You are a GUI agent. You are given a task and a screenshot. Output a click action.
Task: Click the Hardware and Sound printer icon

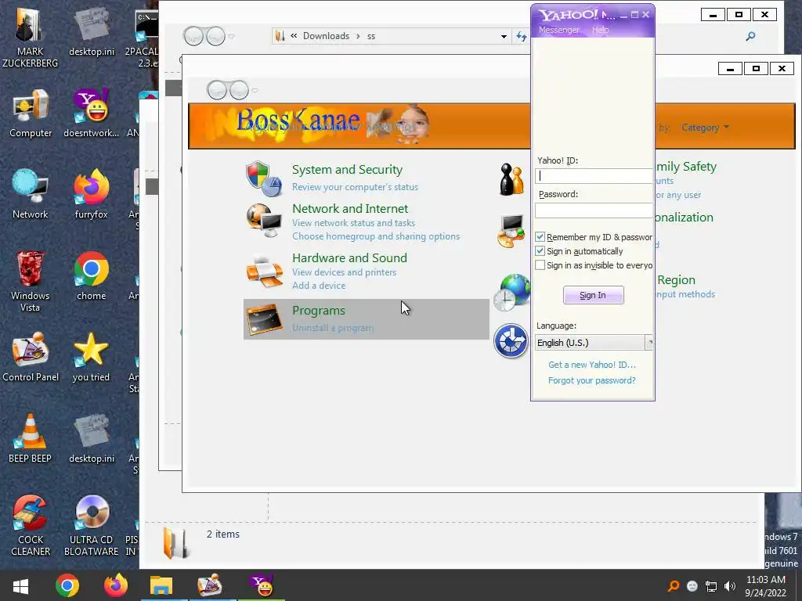[265, 272]
